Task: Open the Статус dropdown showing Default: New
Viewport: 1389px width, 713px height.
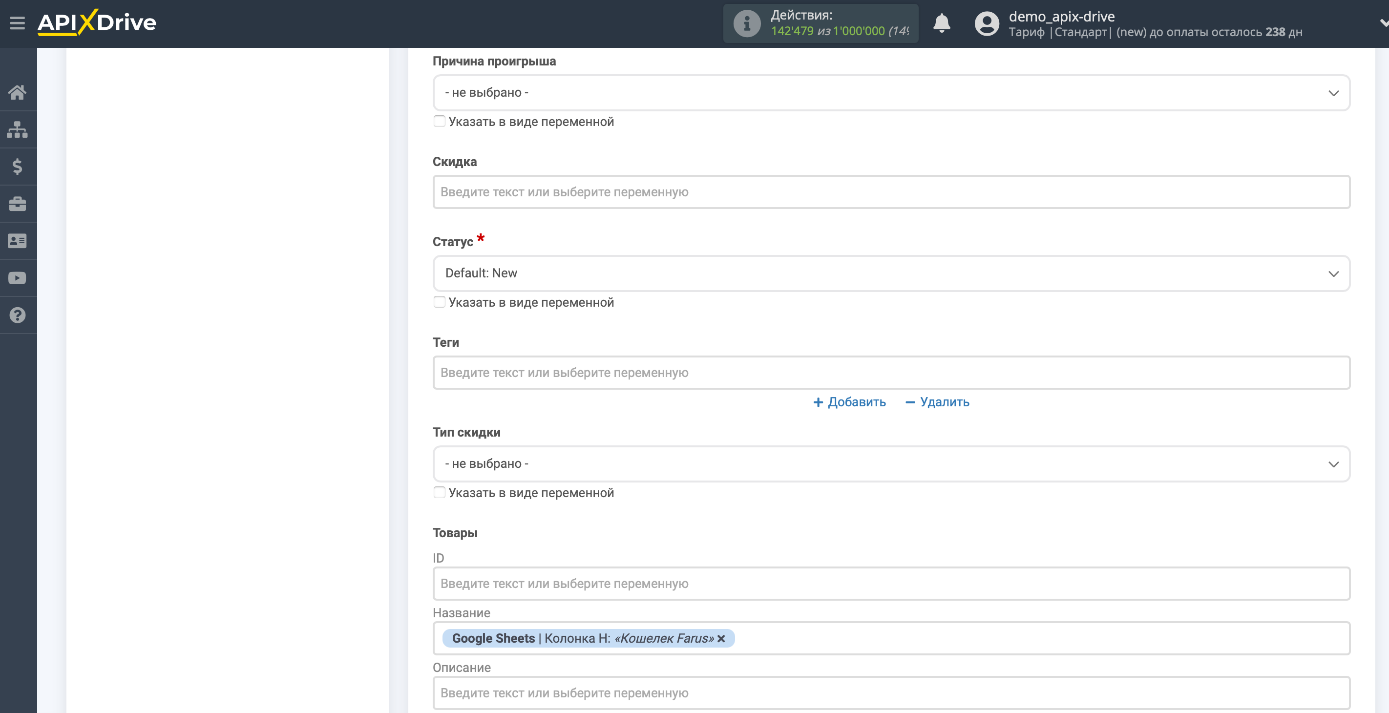Action: [891, 273]
